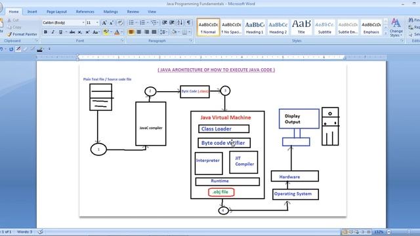Screen dimensions: 420x236
Task: Open the Insert tab
Action: coord(32,12)
